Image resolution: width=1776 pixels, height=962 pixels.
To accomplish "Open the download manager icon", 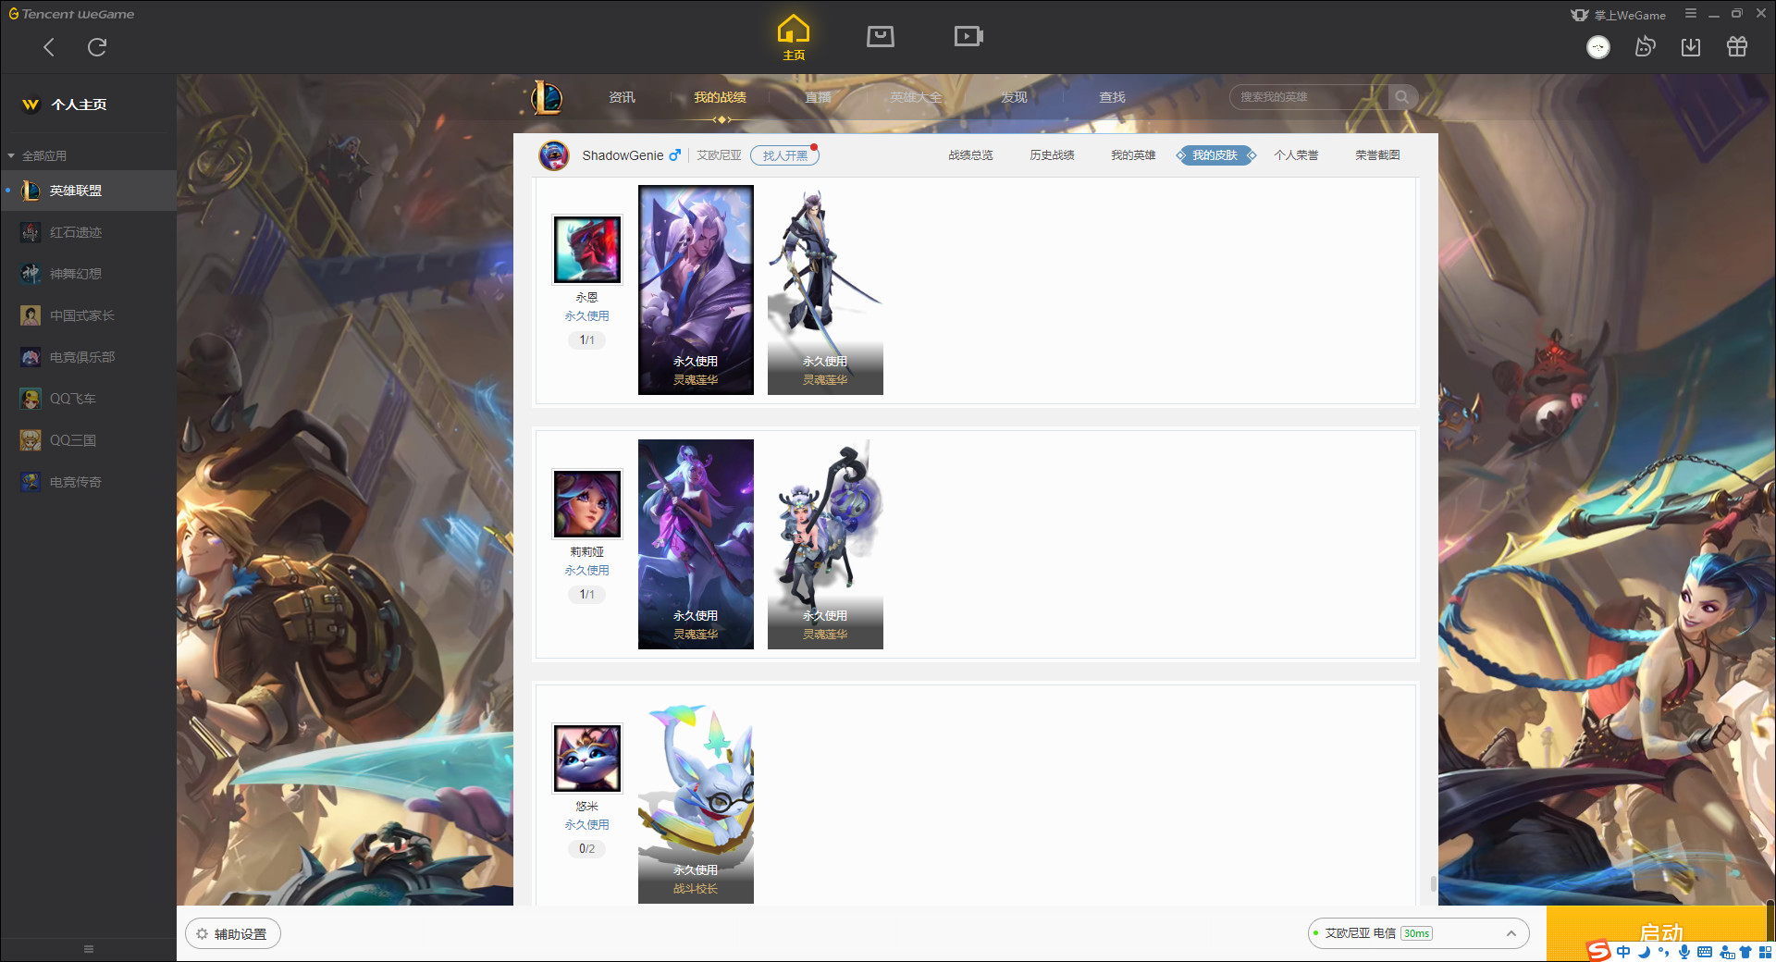I will [x=1690, y=47].
